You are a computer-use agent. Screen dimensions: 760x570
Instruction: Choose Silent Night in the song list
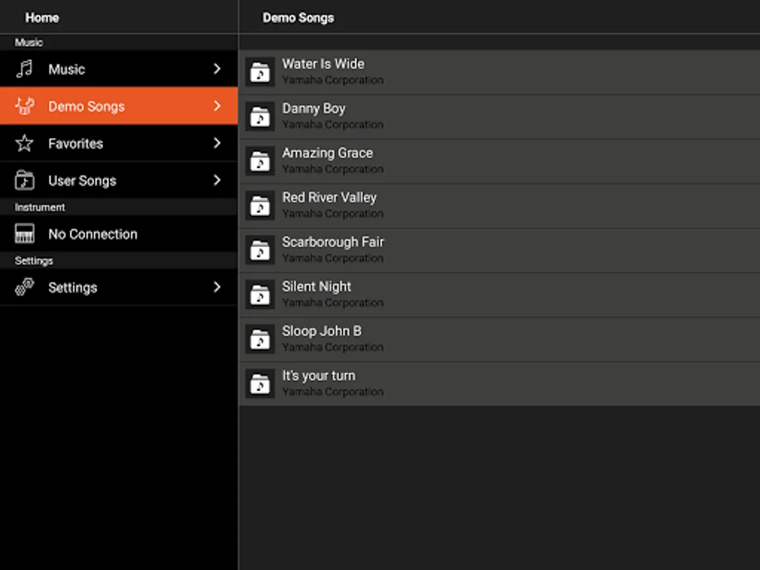499,294
